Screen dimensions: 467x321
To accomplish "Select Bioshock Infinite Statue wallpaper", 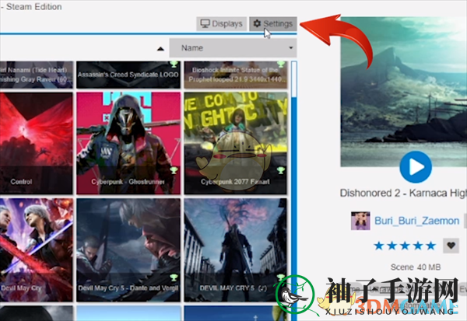I will tap(236, 75).
